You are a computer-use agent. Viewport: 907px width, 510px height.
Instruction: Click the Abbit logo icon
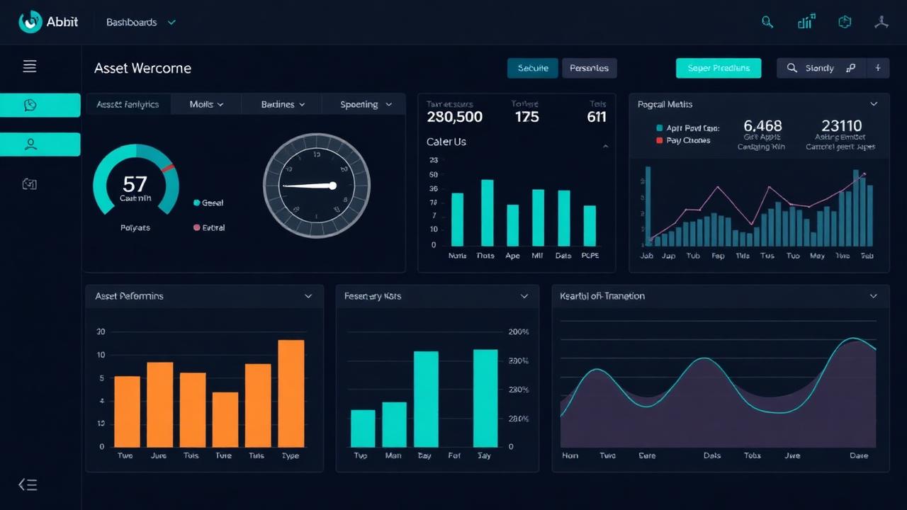(x=30, y=22)
